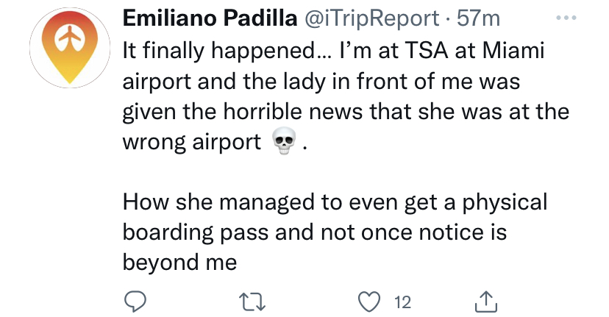Click the phrase "horrible news"

click(x=293, y=112)
